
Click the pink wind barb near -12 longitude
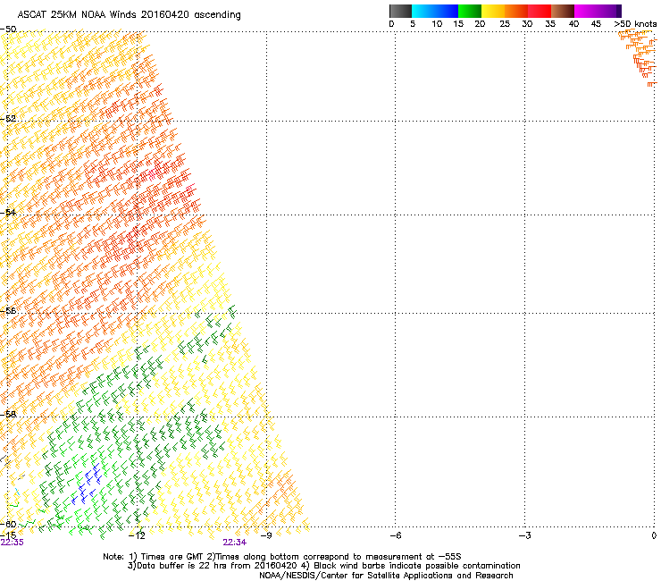153,173
